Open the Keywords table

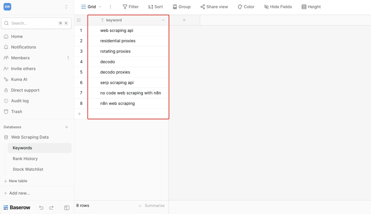pyautogui.click(x=40, y=148)
